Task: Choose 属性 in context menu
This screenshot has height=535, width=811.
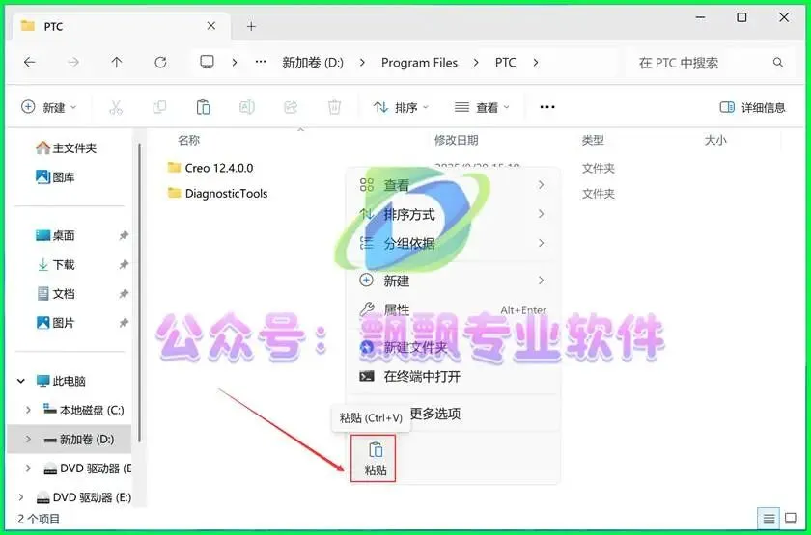Action: point(453,309)
